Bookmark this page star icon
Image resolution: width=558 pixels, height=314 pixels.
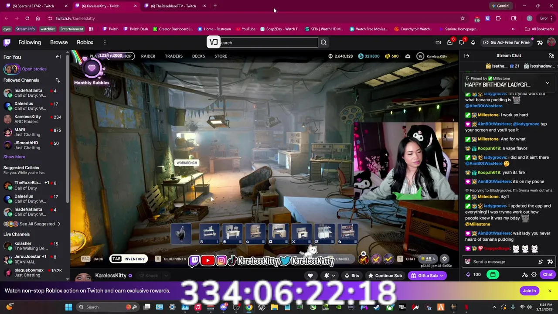tap(463, 18)
